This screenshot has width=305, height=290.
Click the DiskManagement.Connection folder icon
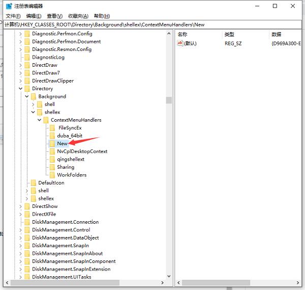[27, 222]
